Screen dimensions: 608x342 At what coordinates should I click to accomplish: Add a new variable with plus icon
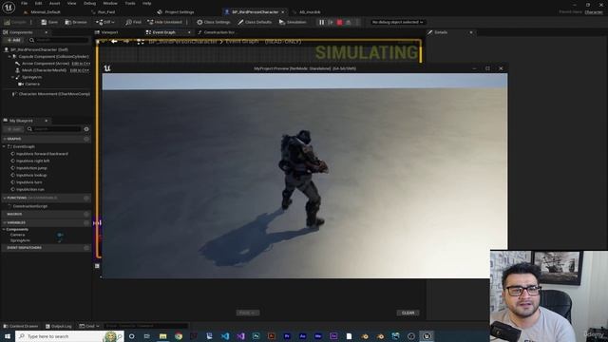pyautogui.click(x=86, y=222)
